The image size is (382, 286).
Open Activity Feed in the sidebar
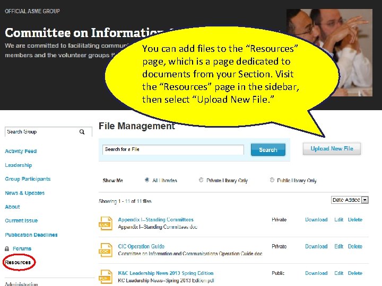click(x=21, y=151)
